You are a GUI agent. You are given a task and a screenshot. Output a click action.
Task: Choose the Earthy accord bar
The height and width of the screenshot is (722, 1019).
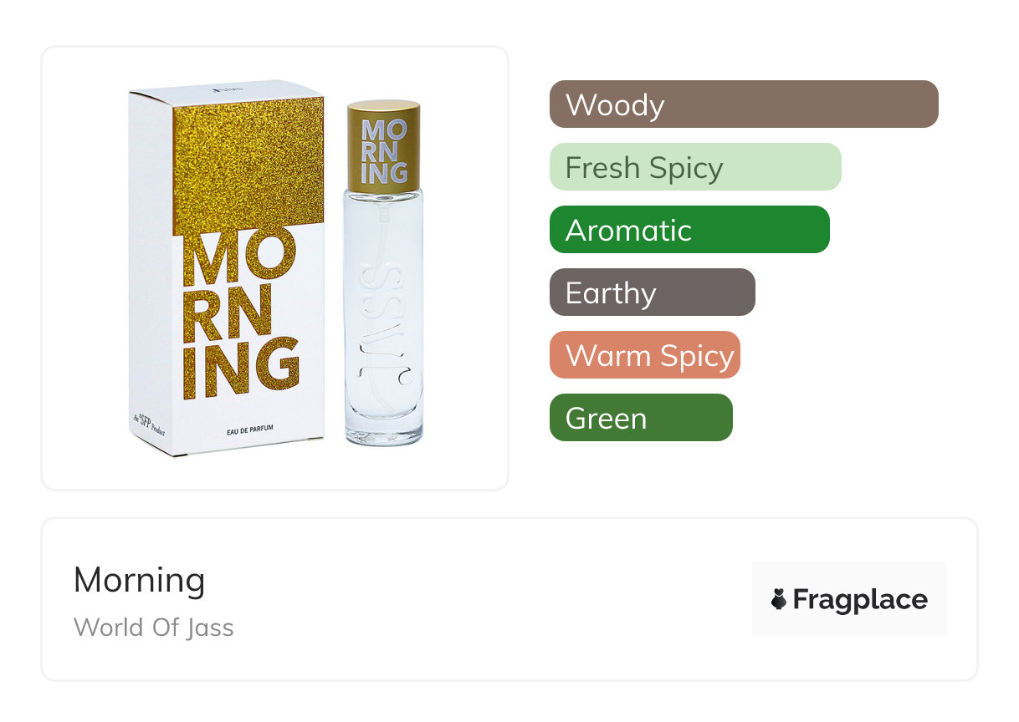tap(652, 292)
